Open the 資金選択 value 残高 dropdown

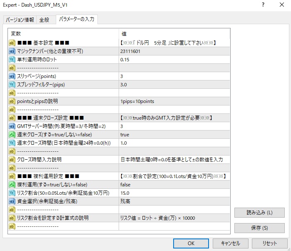(174, 201)
